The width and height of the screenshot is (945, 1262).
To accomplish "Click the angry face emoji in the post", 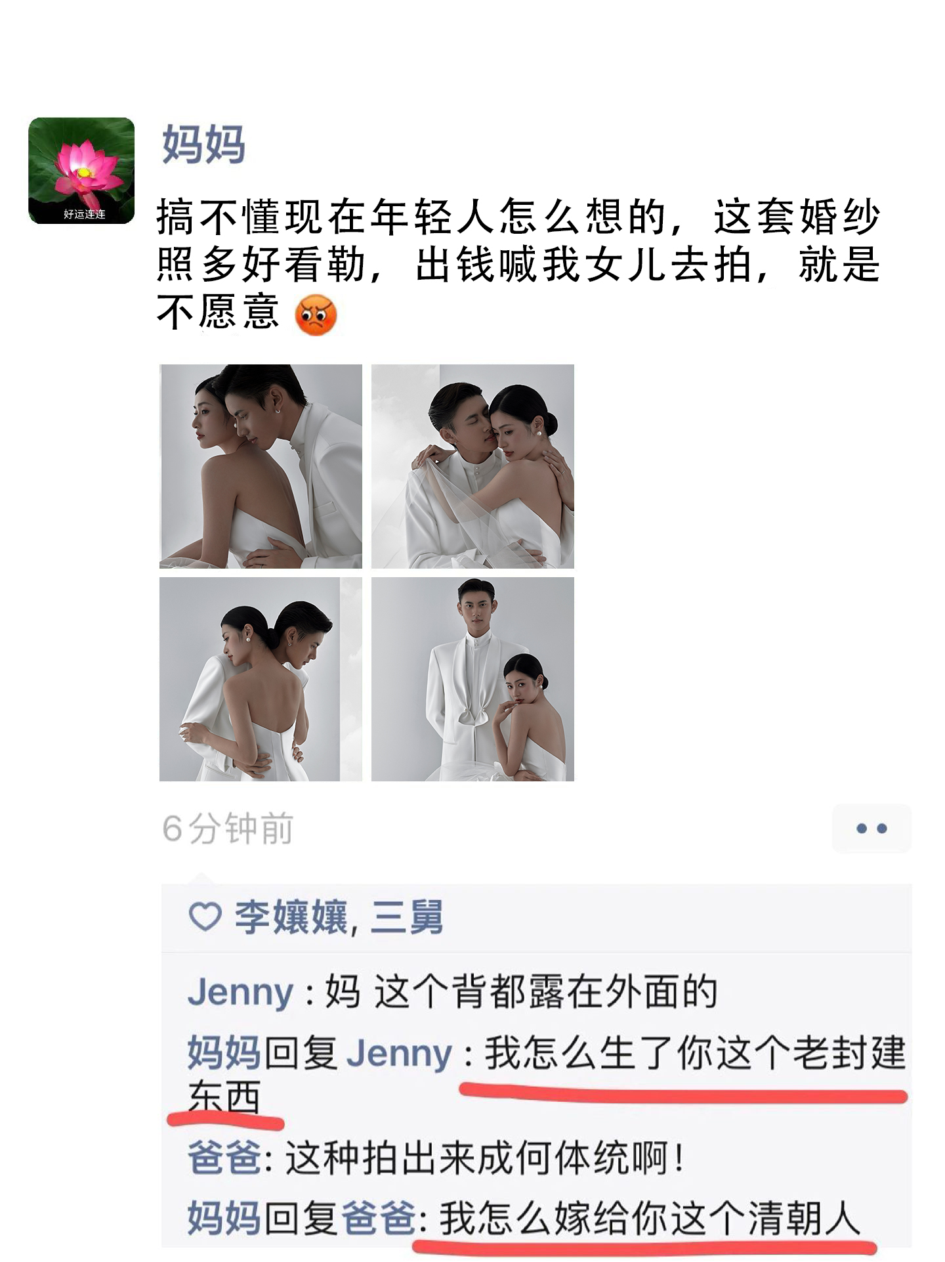I will pos(316,315).
